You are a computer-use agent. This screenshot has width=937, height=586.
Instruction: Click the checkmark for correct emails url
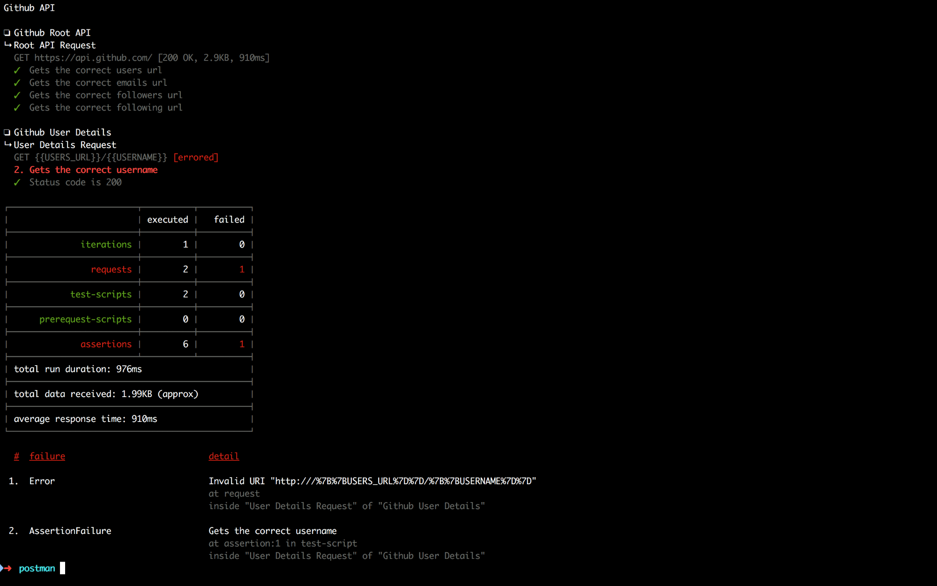(x=17, y=83)
